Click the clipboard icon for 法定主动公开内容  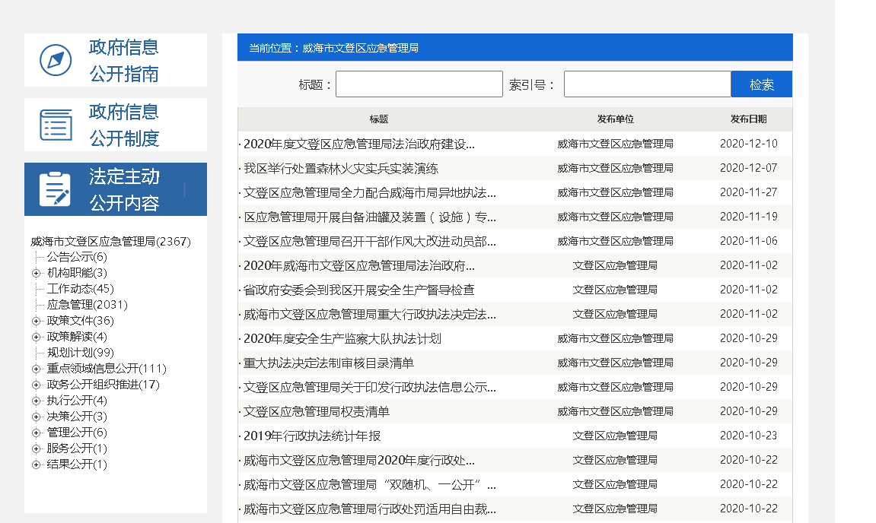tap(55, 189)
